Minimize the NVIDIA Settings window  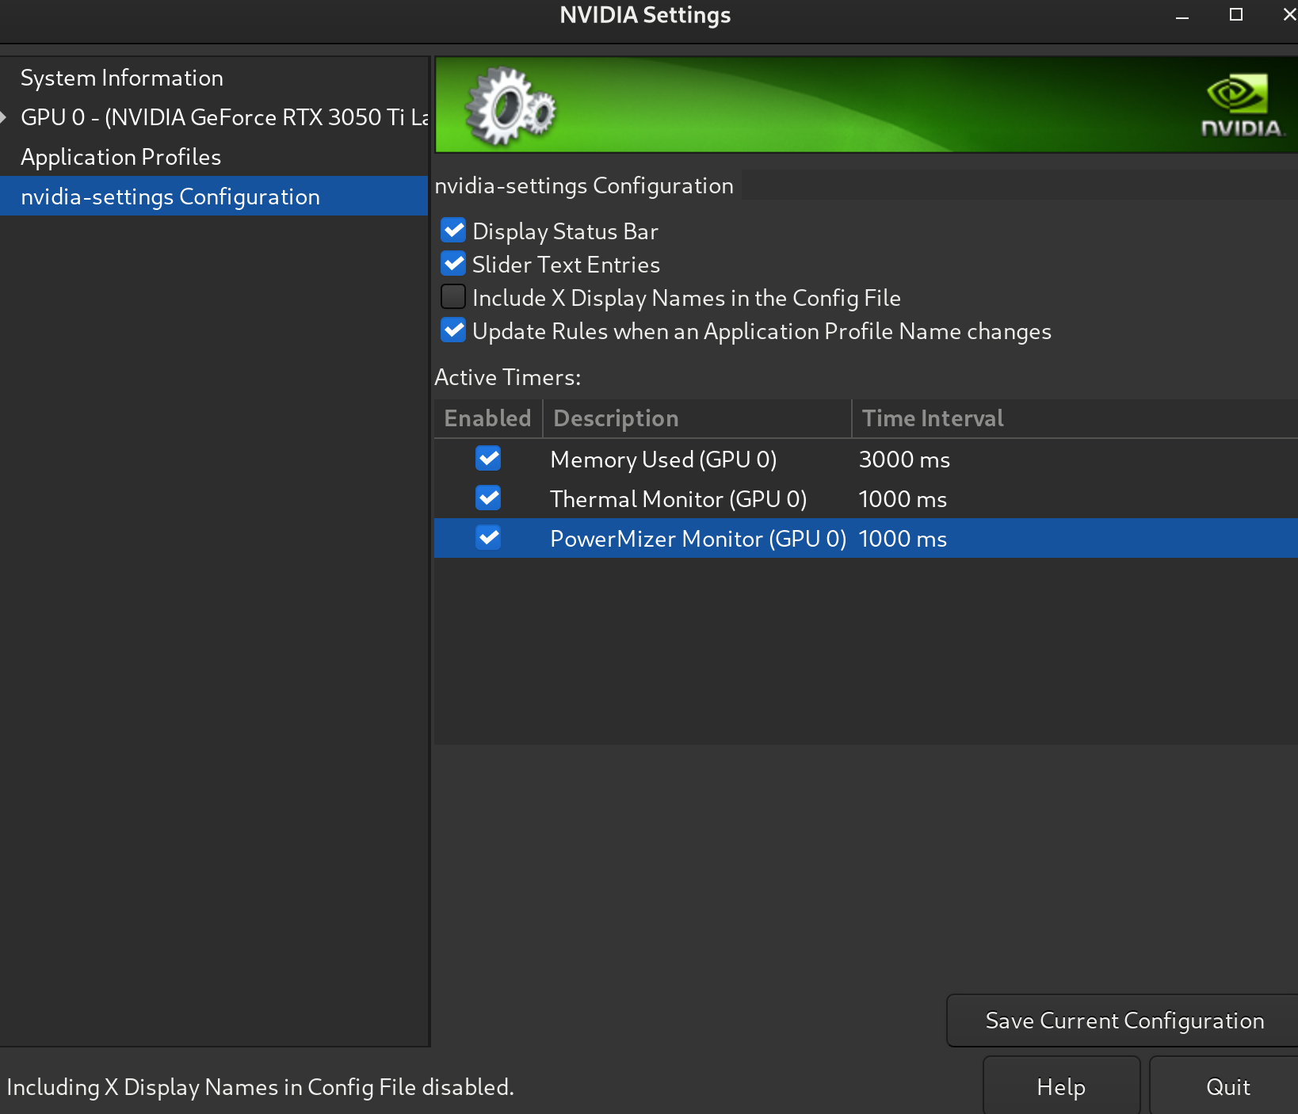1182,15
